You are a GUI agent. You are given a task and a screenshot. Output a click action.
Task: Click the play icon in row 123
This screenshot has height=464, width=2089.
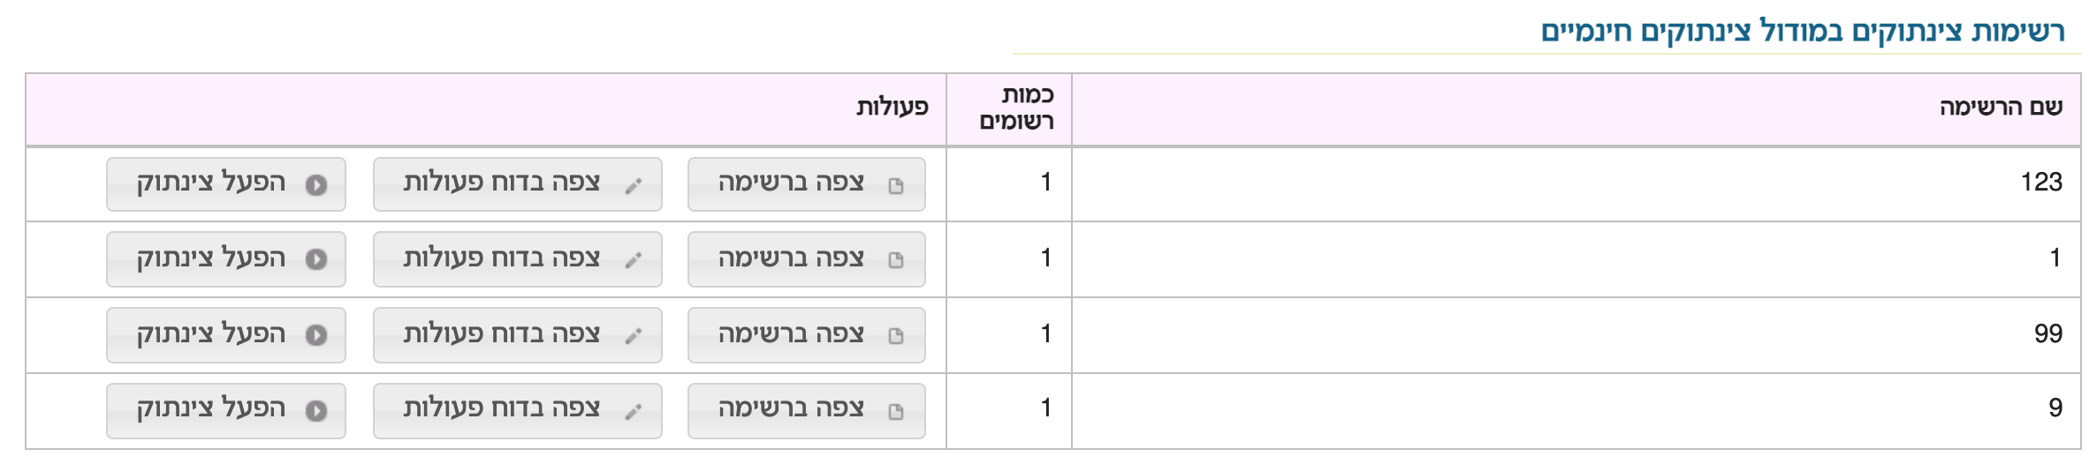(316, 185)
